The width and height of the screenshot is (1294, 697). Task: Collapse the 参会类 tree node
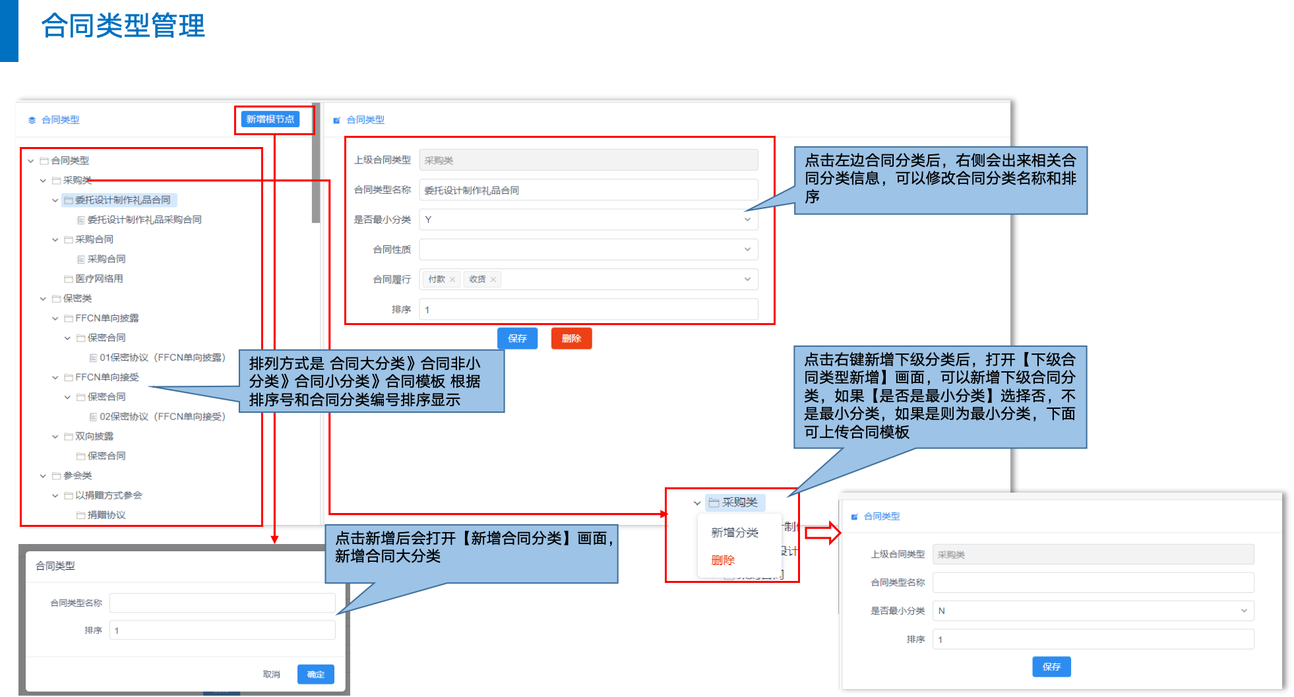click(x=43, y=476)
